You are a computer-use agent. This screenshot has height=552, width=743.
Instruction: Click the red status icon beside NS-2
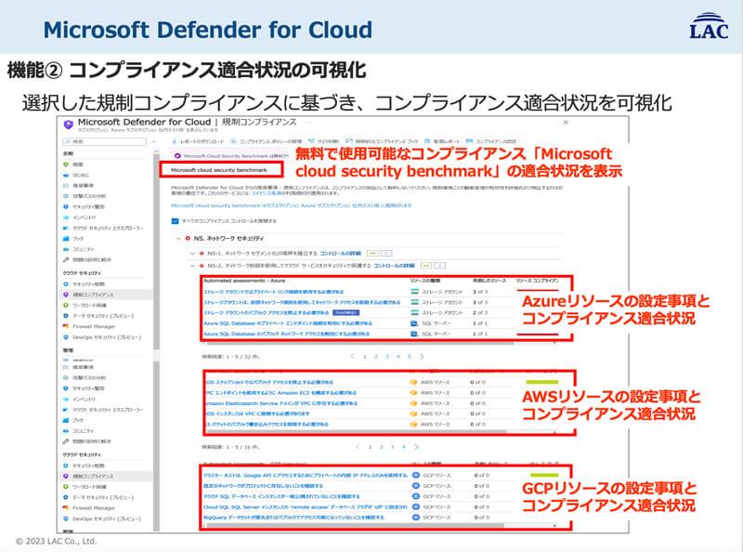(202, 266)
